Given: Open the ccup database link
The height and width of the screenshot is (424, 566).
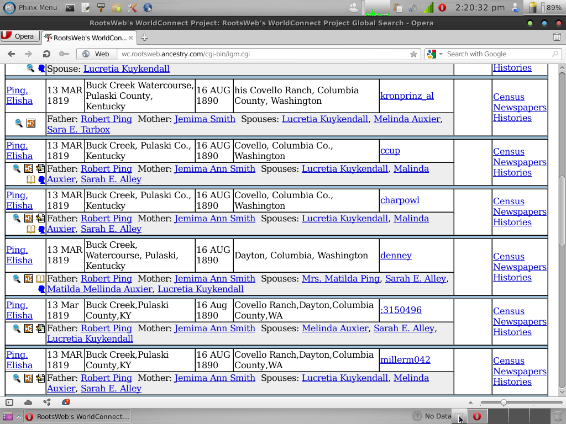Looking at the screenshot, I should pyautogui.click(x=390, y=151).
